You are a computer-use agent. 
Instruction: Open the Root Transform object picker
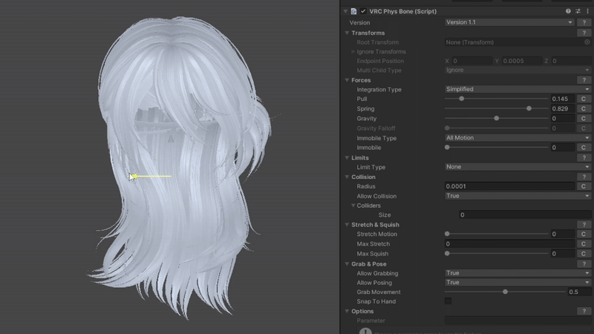[x=587, y=42]
